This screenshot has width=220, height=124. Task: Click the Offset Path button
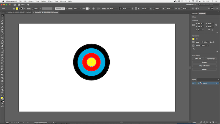point(198,59)
